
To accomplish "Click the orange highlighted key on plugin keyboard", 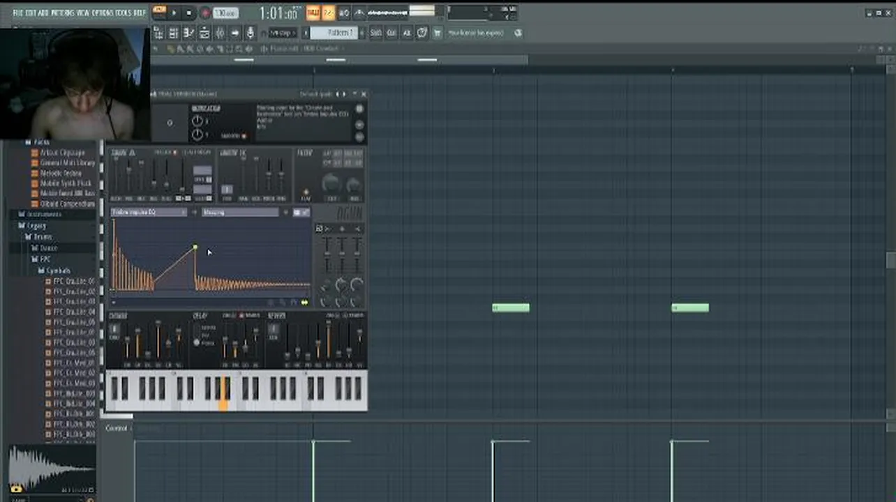I will coord(224,395).
